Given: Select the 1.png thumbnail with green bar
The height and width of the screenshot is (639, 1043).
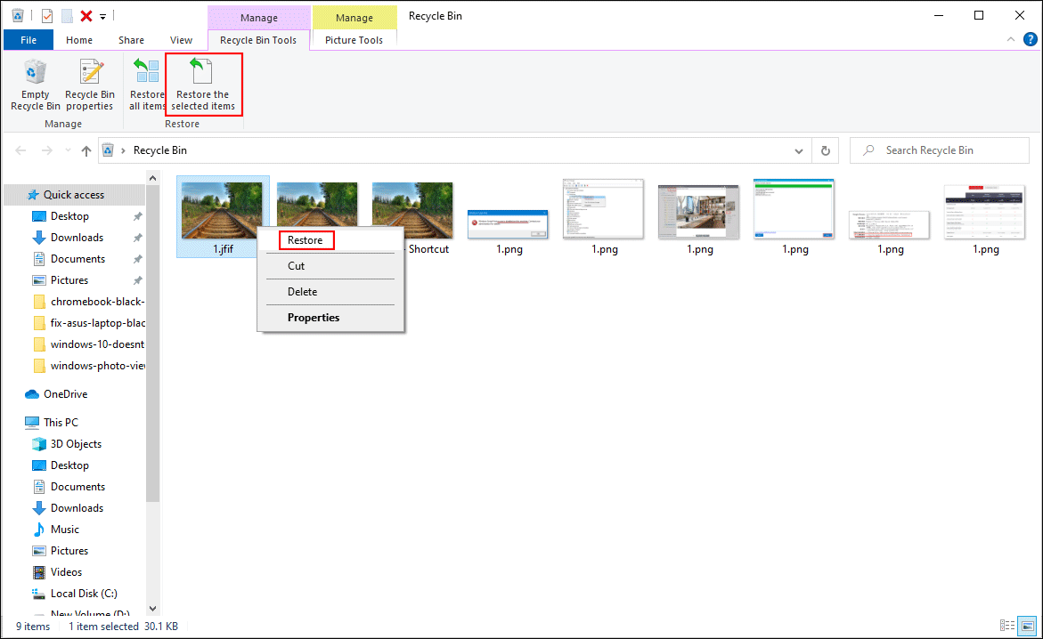Looking at the screenshot, I should [x=794, y=208].
